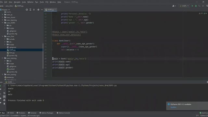
Task: Toggle soft-wrap icon in the Run console
Action: point(4,93)
